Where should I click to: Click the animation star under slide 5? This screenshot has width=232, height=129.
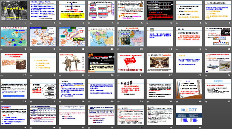(x=118, y=23)
